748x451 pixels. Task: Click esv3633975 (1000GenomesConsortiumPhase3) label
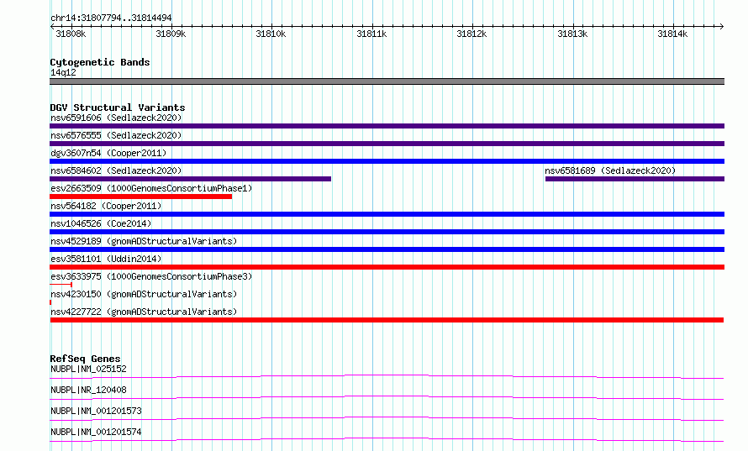(x=151, y=276)
